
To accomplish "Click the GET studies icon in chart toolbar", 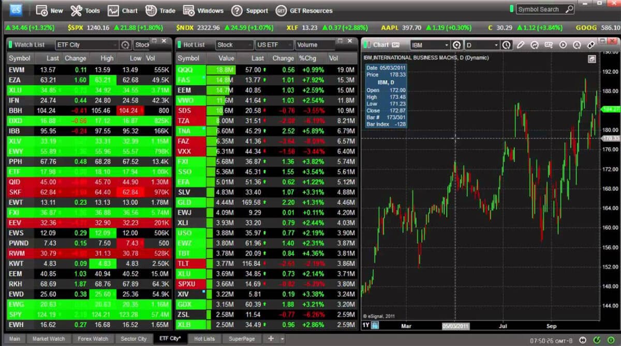I will coord(549,45).
